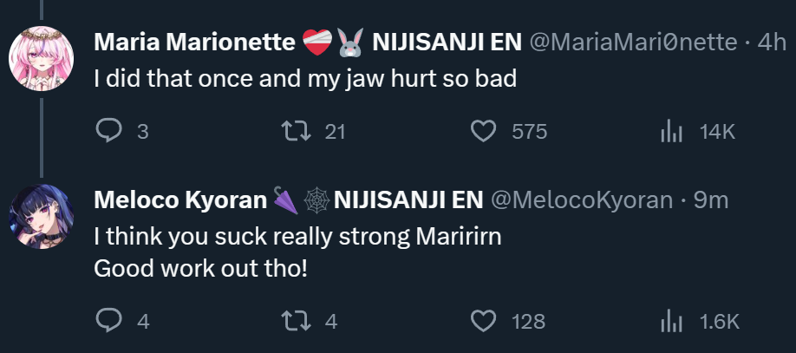Open the @MariaMari0nette handle link

tap(632, 42)
